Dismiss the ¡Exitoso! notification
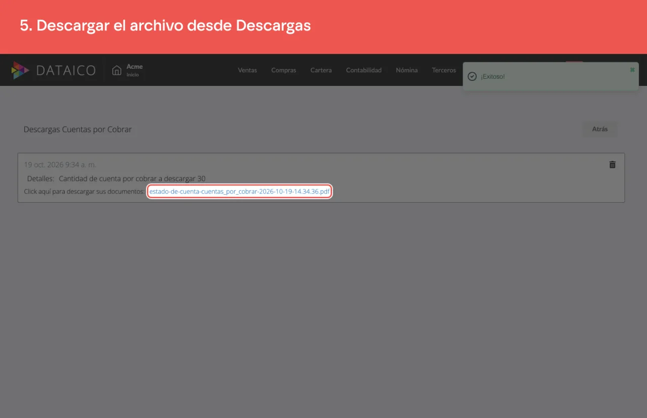 tap(632, 70)
